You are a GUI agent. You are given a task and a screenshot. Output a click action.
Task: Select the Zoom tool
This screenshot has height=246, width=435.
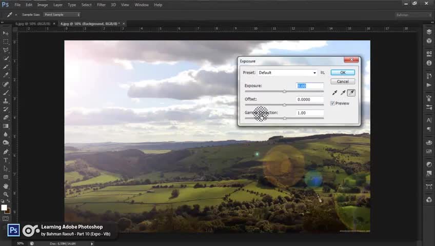pos(6,194)
